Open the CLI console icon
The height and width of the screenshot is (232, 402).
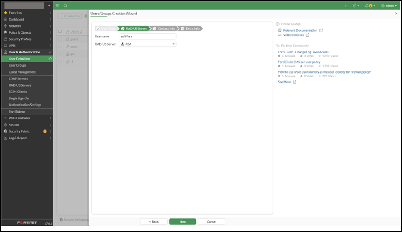tap(346, 6)
